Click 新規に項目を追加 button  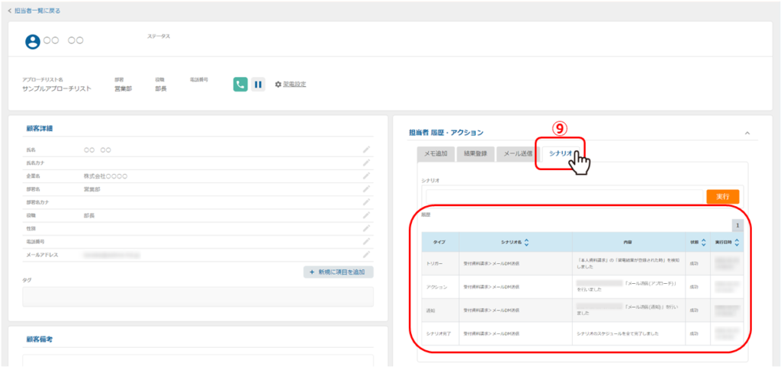[338, 272]
